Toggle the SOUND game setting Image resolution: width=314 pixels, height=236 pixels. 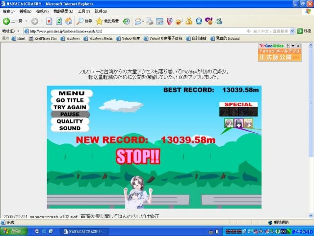click(70, 128)
